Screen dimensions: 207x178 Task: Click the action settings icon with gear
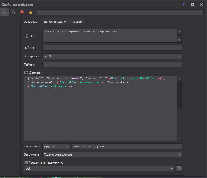4,12
